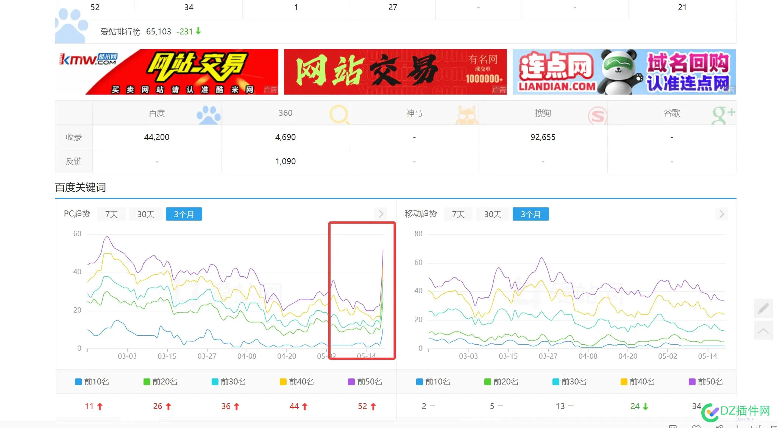
Task: Click the back-to-top arrow icon
Action: click(763, 331)
